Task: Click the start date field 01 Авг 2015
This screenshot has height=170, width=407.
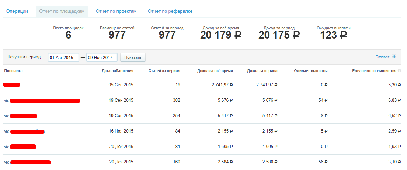Action: click(63, 57)
